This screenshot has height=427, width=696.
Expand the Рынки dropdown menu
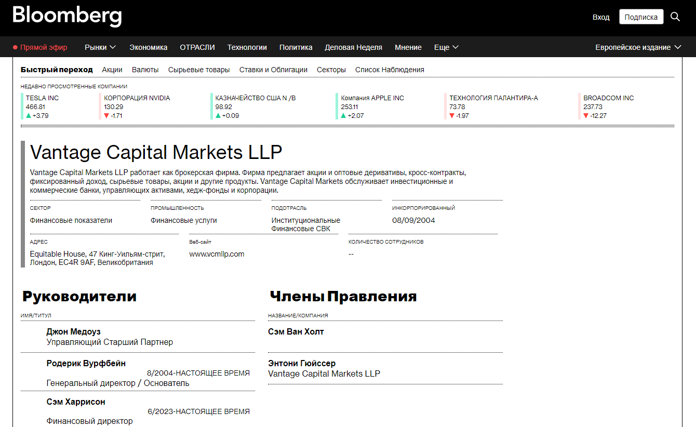pyautogui.click(x=100, y=47)
